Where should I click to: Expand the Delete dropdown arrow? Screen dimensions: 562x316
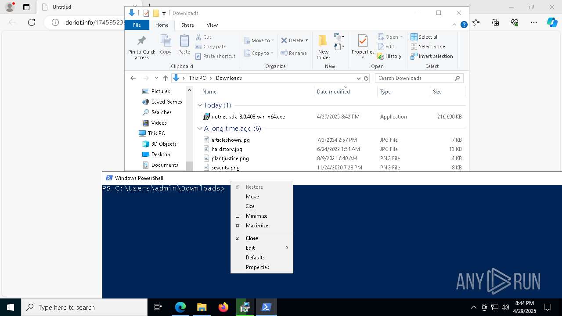306,40
